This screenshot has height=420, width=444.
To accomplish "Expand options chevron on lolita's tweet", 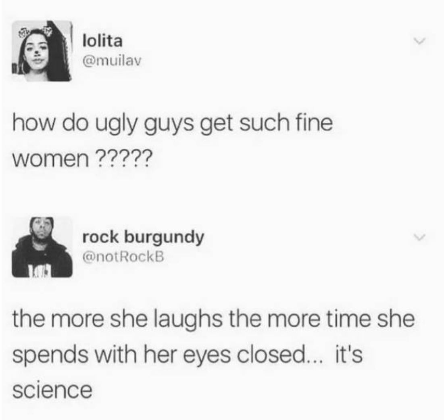I will [419, 41].
